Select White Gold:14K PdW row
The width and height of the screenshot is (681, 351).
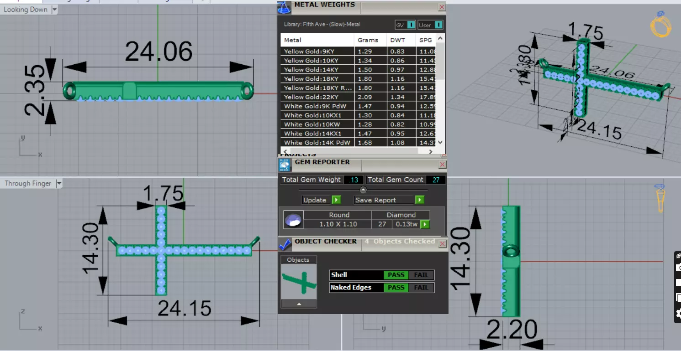point(359,143)
